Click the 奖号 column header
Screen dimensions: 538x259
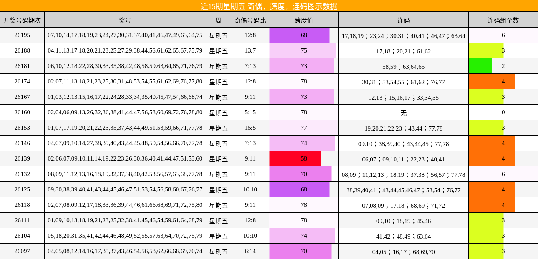click(125, 20)
